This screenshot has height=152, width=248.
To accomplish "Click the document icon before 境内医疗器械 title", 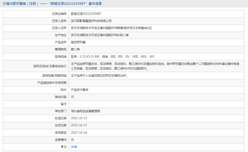I will tap(4, 4).
